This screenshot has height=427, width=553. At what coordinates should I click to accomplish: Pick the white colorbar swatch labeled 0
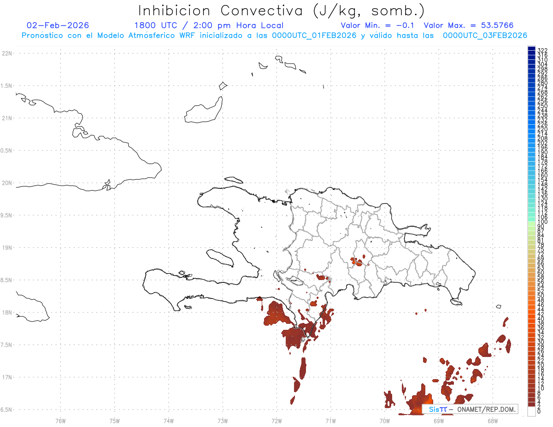pyautogui.click(x=531, y=412)
